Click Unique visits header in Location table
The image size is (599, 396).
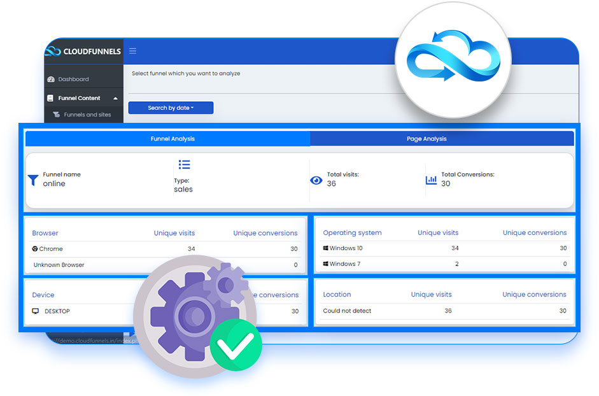[x=432, y=295]
